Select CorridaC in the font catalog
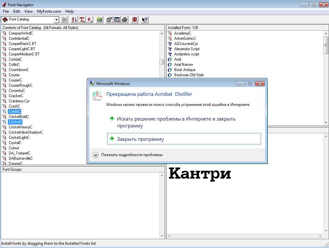 [15, 59]
